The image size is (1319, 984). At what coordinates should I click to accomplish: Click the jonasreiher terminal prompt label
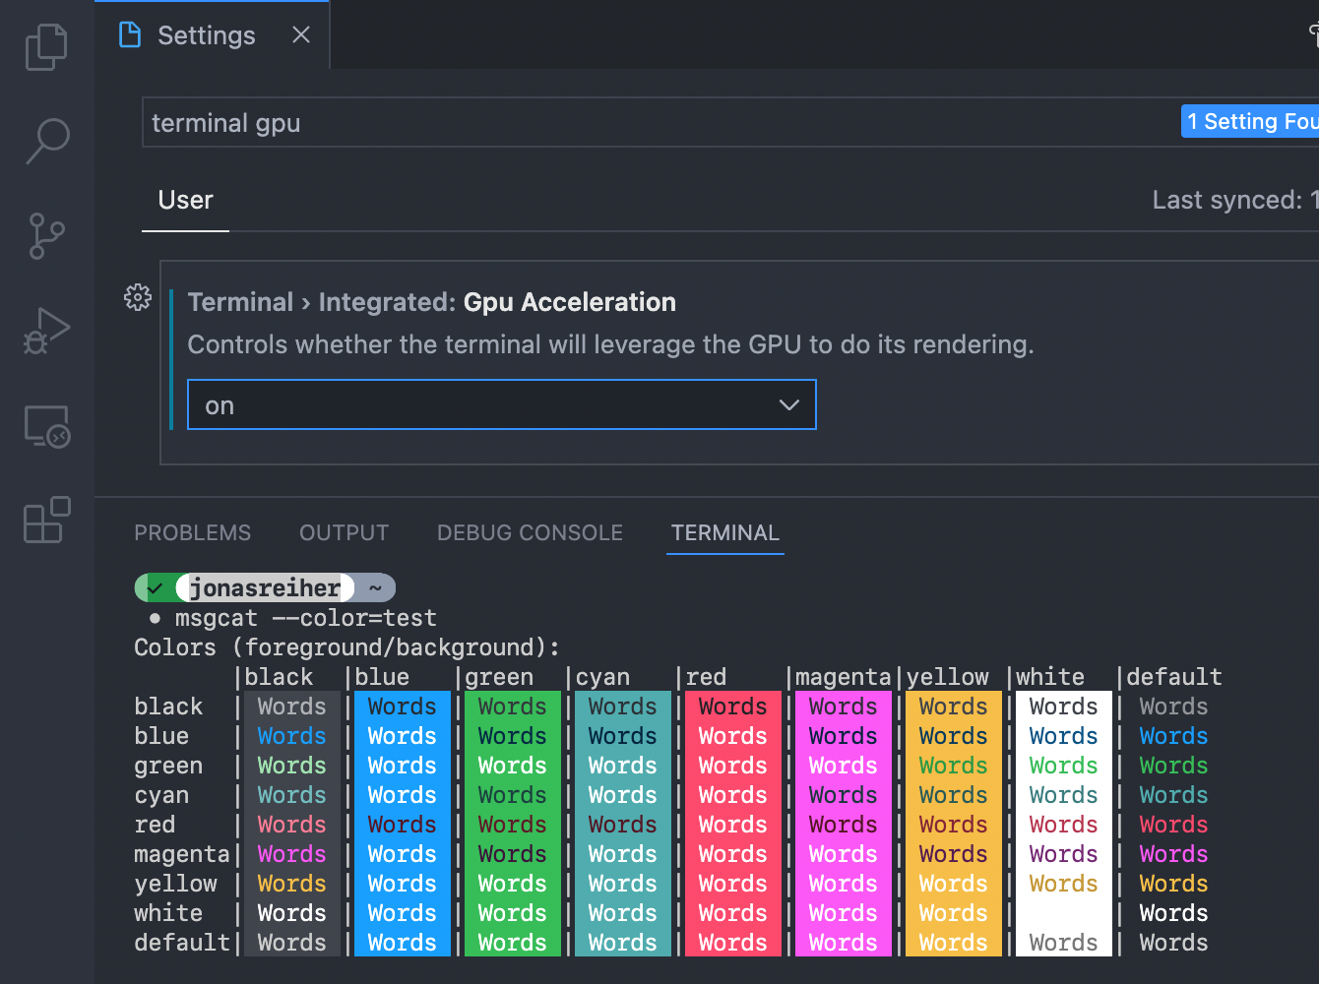click(266, 587)
